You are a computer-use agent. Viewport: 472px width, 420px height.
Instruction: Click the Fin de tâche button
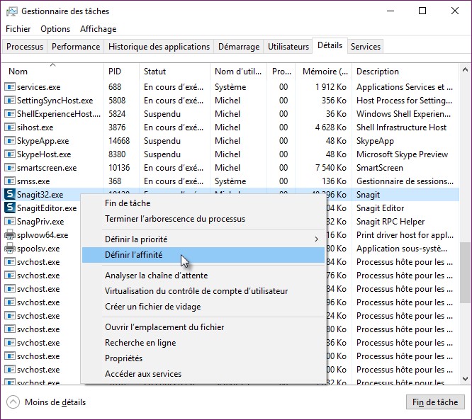pos(434,402)
